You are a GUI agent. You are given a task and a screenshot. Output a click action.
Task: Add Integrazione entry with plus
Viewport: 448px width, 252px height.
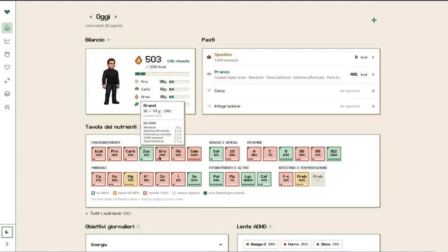(x=373, y=106)
